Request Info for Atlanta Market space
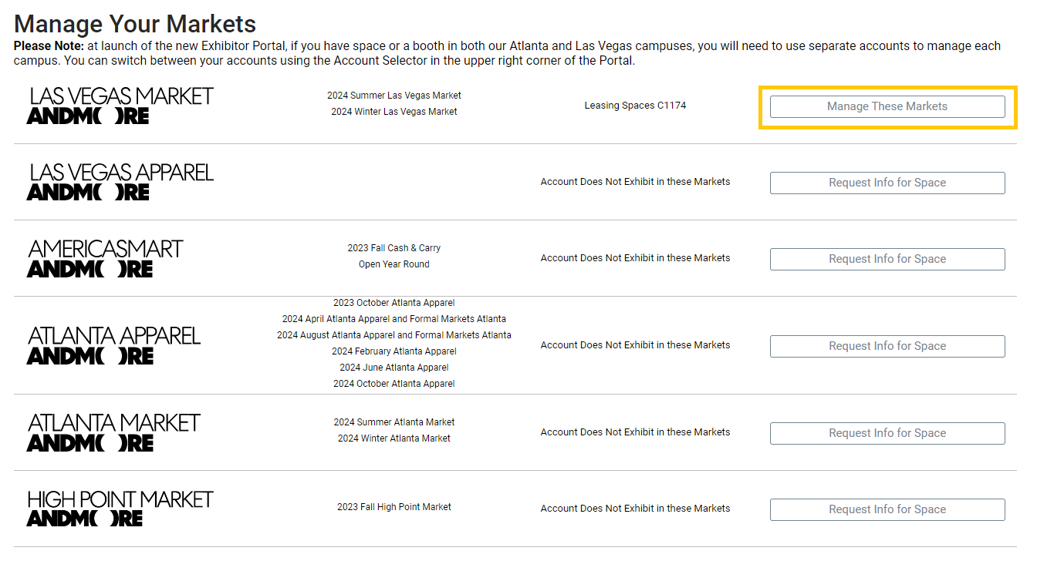The image size is (1037, 561). click(887, 433)
